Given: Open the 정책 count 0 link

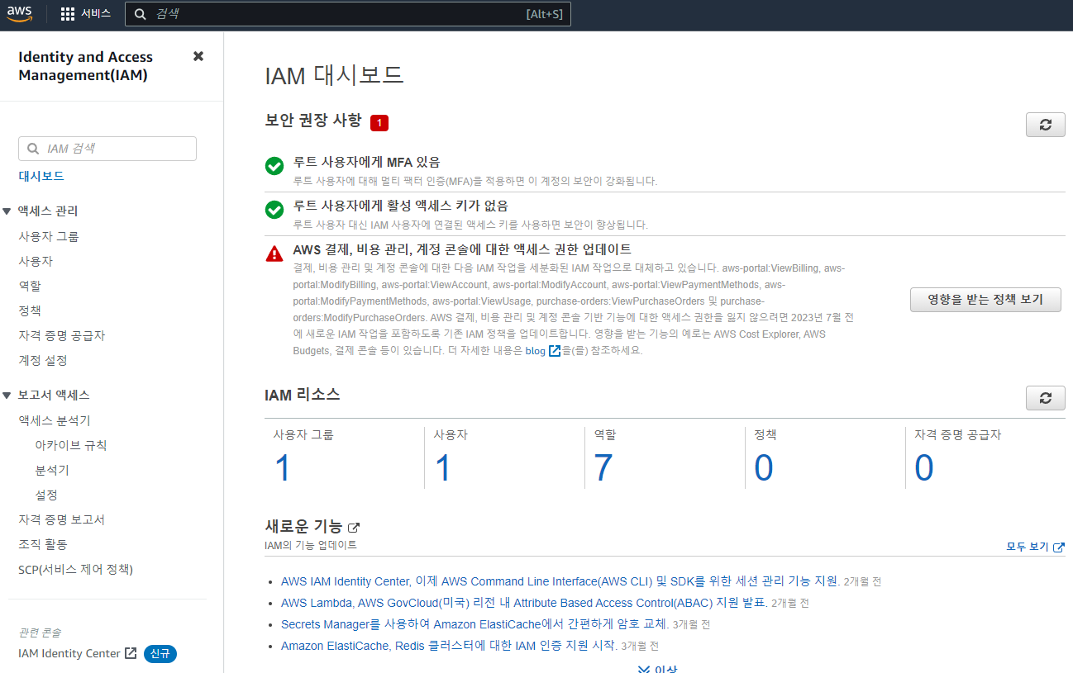Looking at the screenshot, I should pos(764,468).
